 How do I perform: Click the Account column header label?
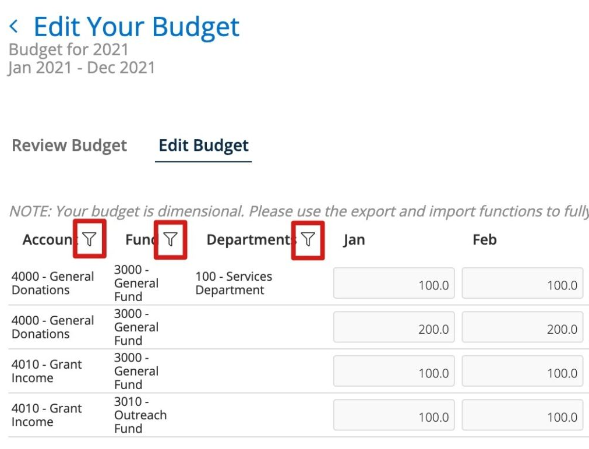pyautogui.click(x=50, y=239)
